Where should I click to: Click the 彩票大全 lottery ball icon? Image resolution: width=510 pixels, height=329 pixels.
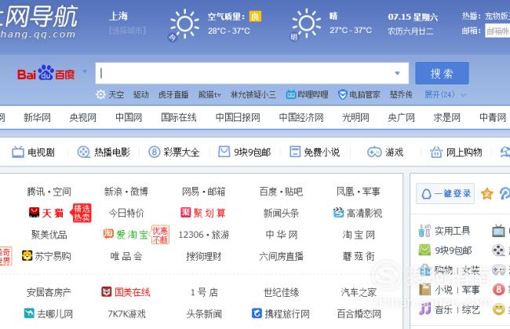click(x=154, y=152)
